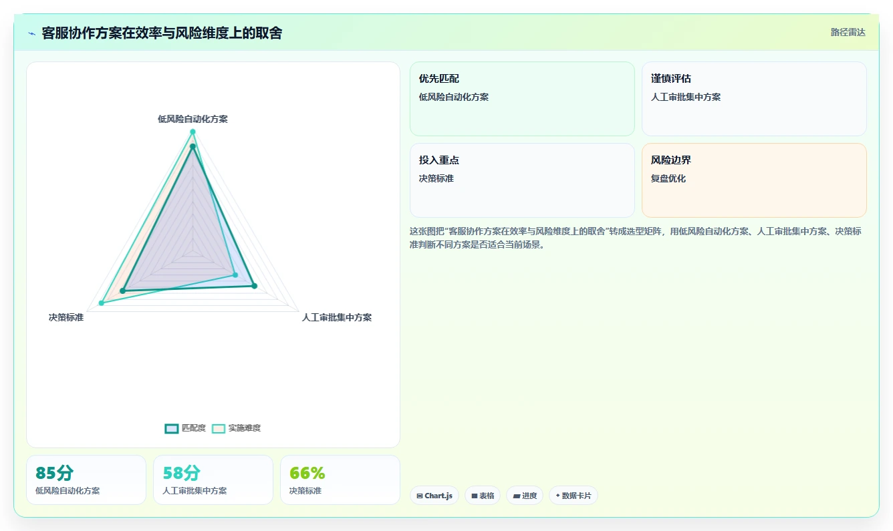The image size is (893, 531).
Task: Click 决策标准 text in the 投入重点 card
Action: click(x=436, y=178)
